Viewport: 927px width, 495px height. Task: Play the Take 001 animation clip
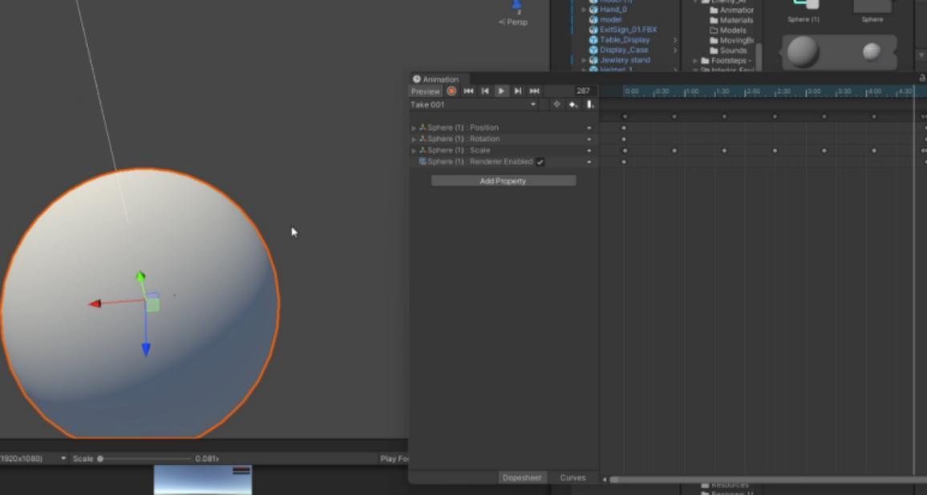coord(500,91)
